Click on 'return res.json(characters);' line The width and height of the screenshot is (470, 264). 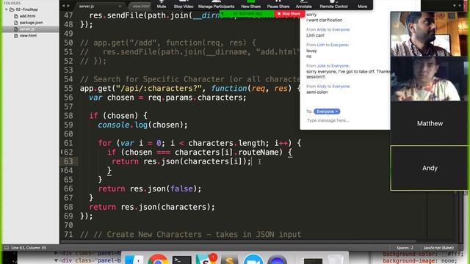(x=152, y=207)
